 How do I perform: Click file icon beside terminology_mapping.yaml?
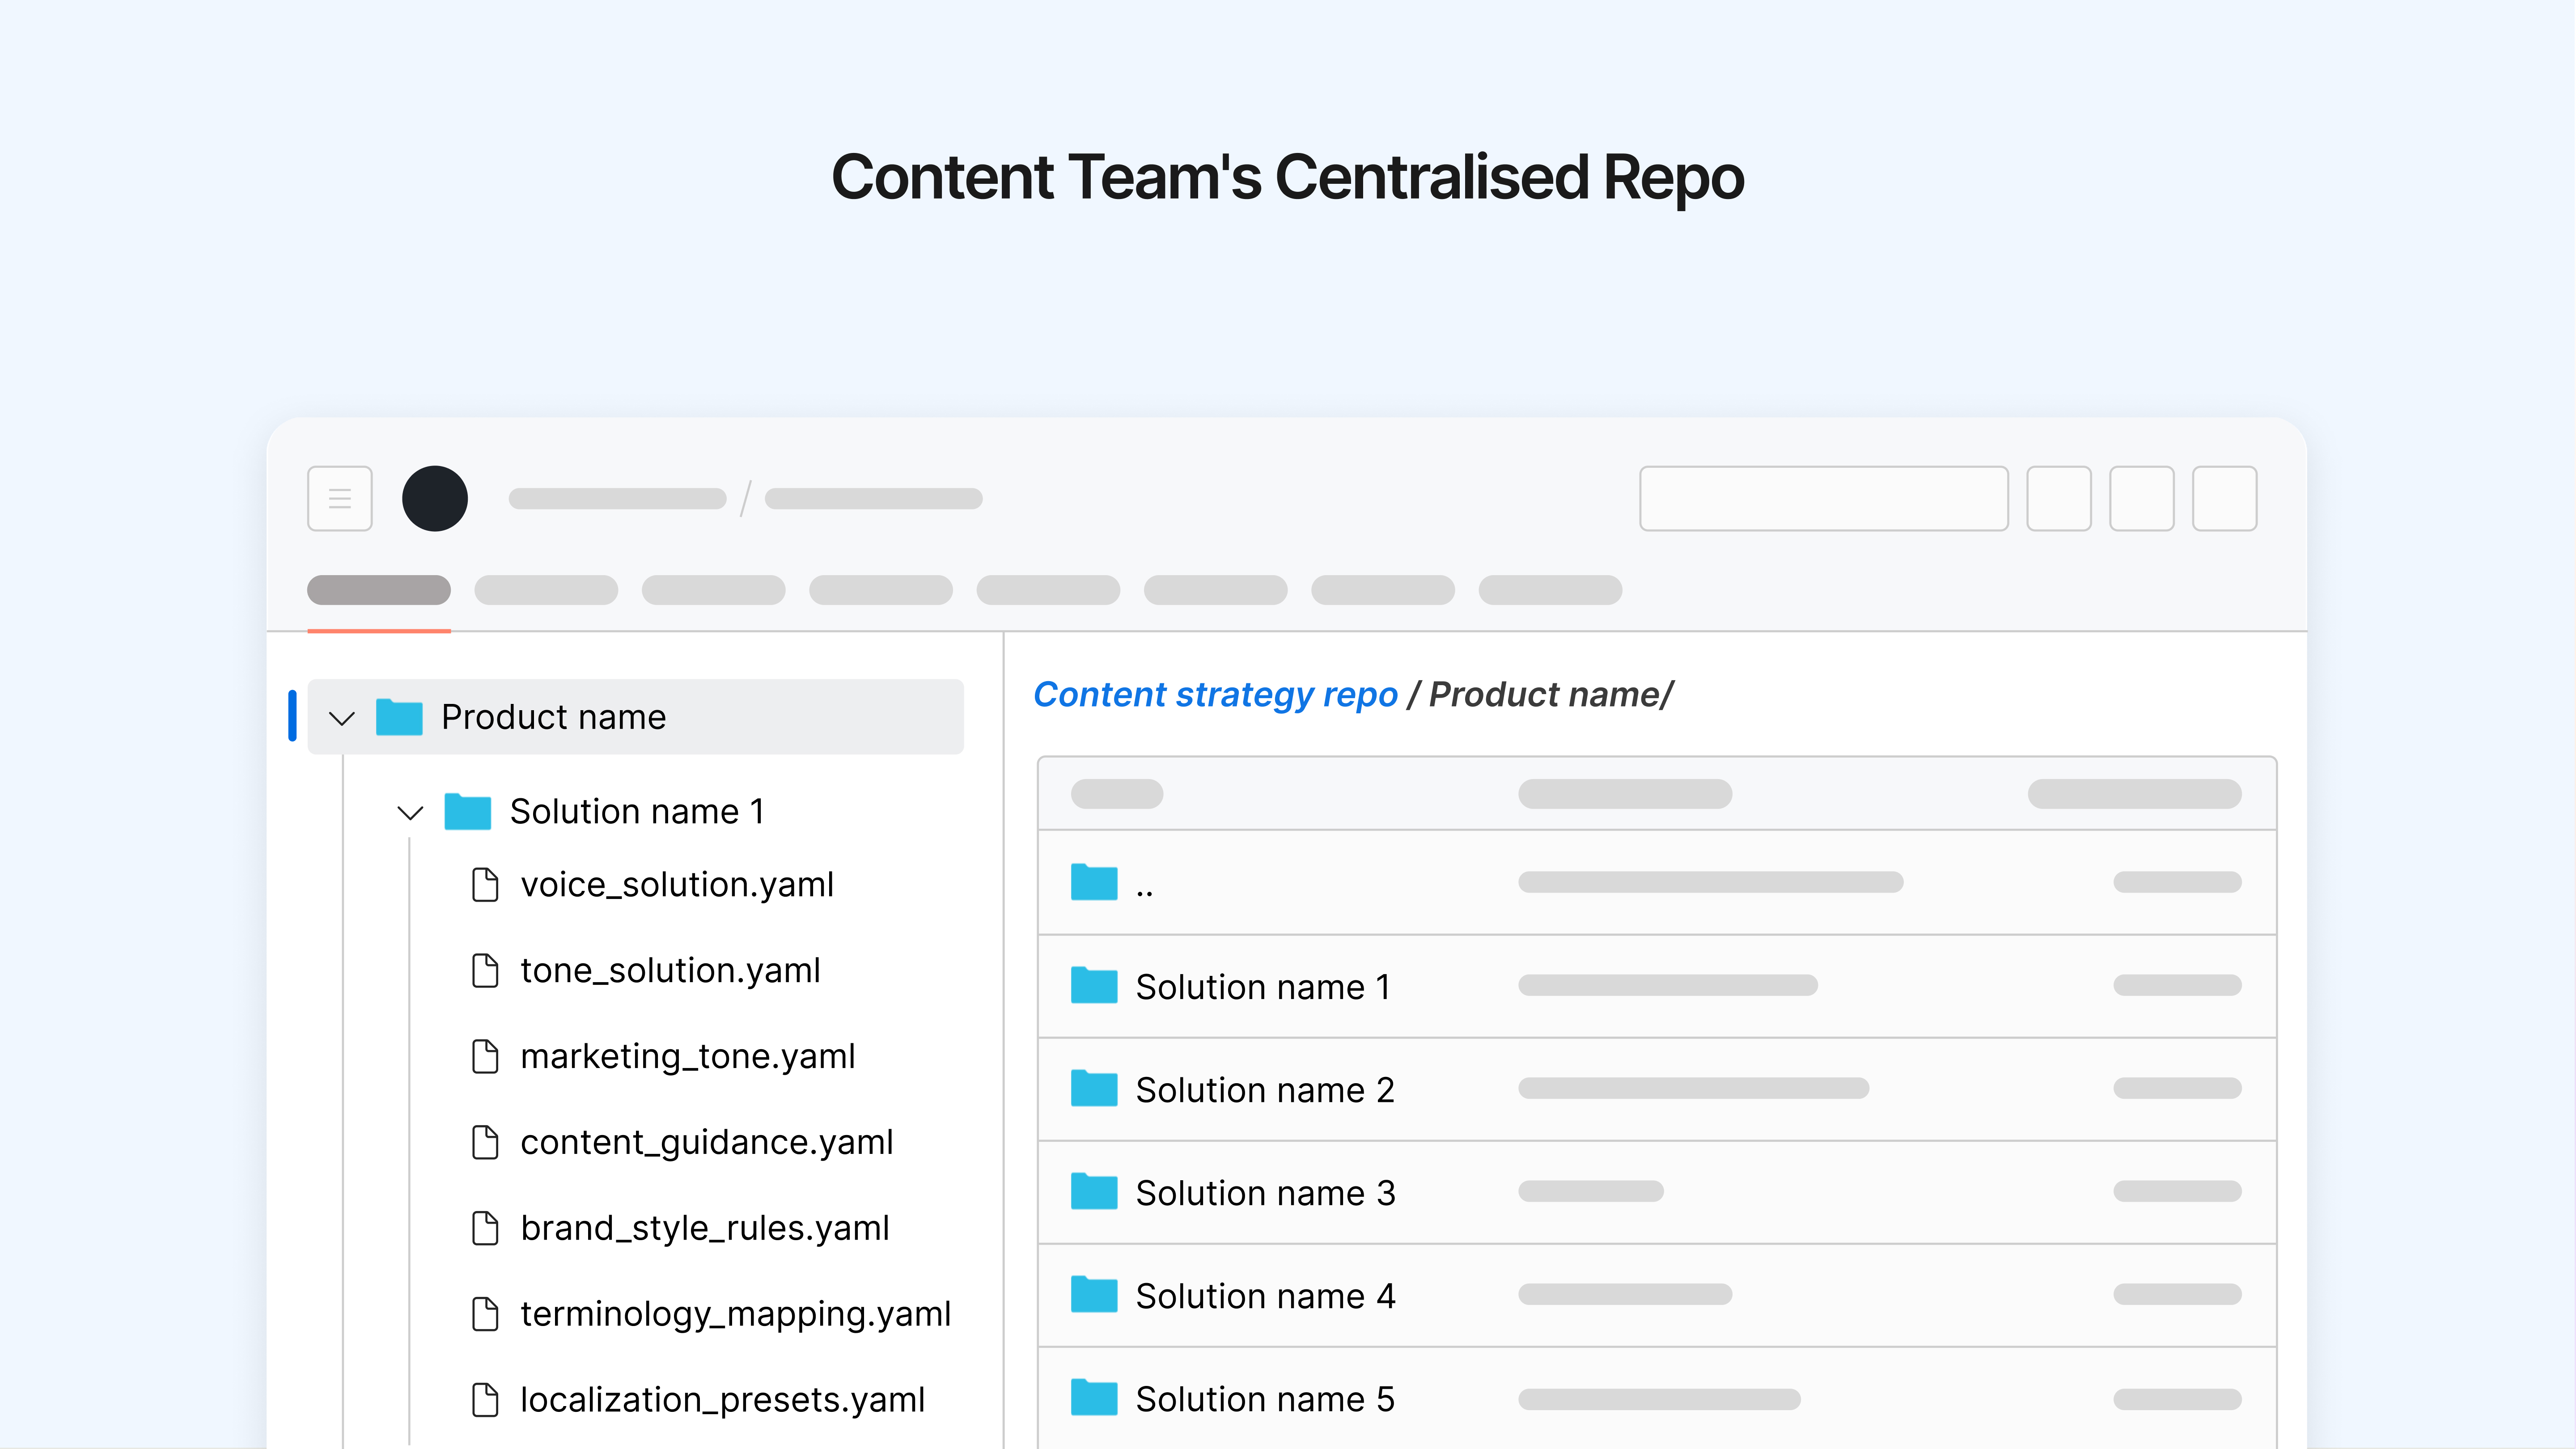click(485, 1314)
